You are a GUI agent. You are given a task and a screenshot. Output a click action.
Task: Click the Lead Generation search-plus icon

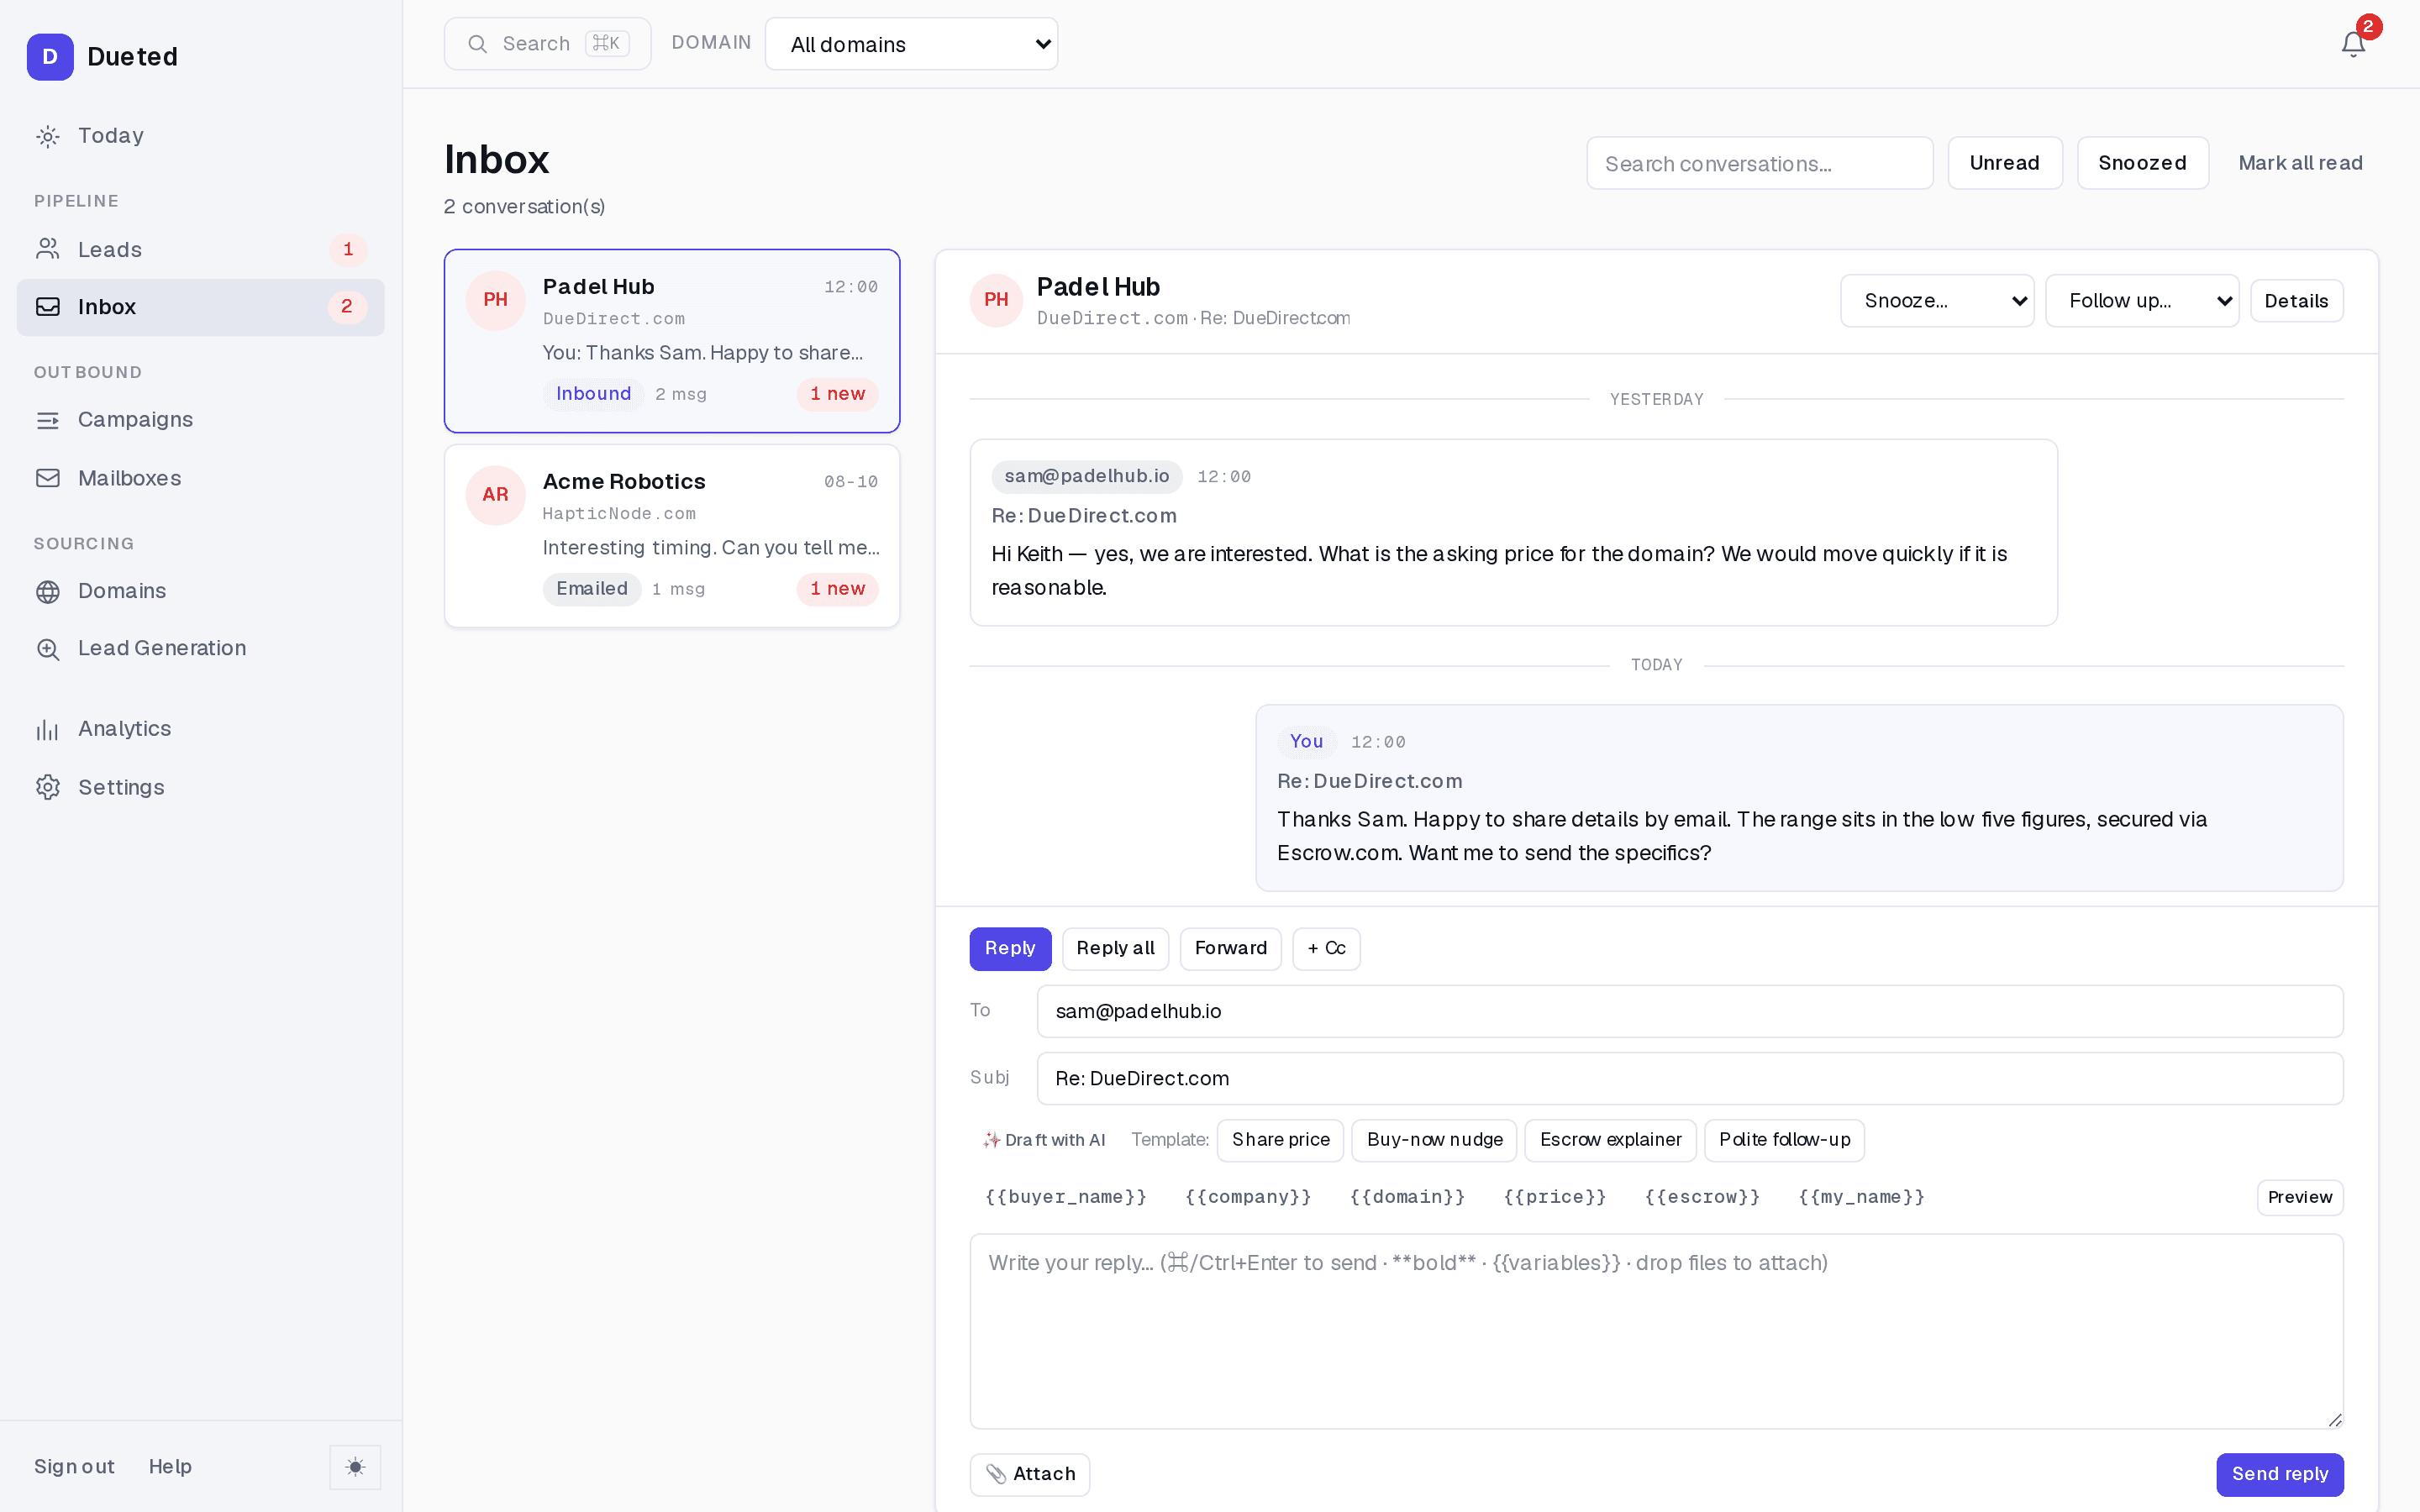(48, 649)
